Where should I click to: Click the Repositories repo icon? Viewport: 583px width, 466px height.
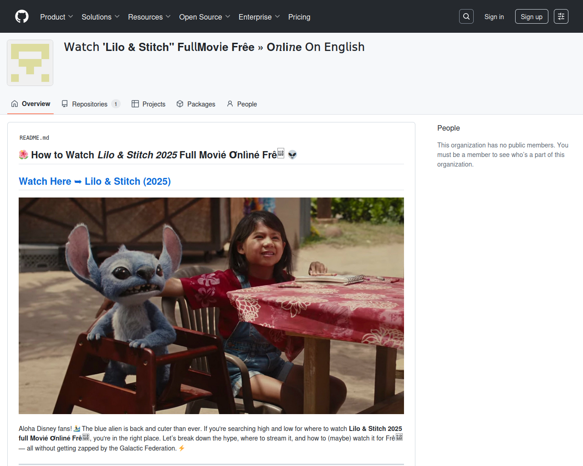(x=65, y=104)
